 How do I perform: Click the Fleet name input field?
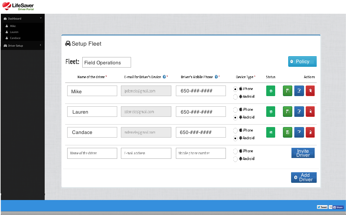point(107,62)
